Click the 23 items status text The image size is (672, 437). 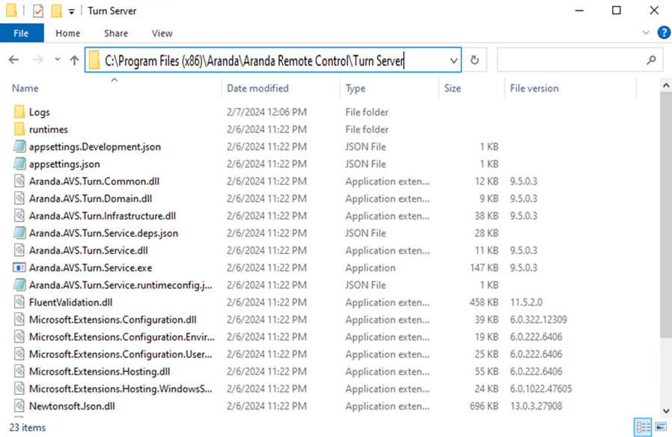28,427
